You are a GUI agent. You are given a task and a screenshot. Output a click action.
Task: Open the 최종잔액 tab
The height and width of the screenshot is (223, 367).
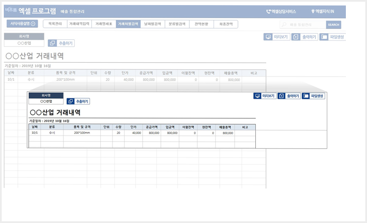click(226, 24)
